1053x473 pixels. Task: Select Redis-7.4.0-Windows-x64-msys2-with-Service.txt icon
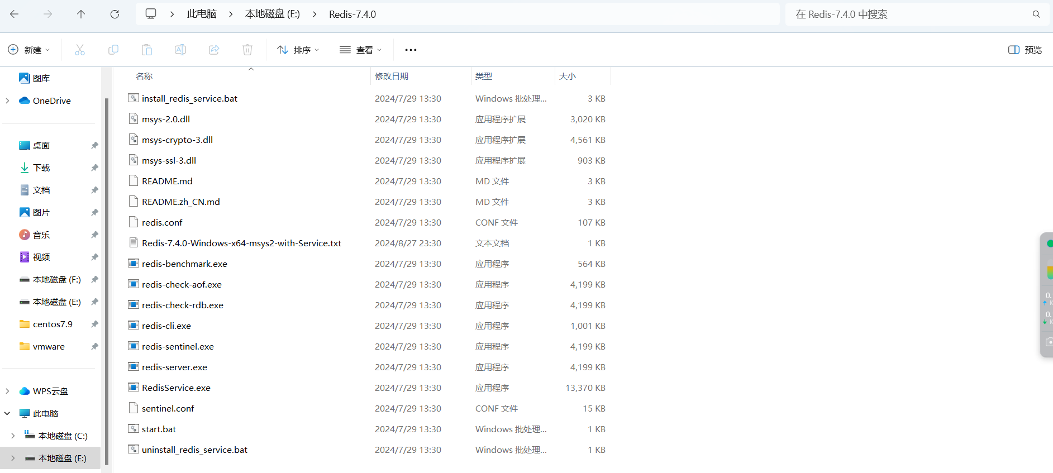[x=134, y=243]
